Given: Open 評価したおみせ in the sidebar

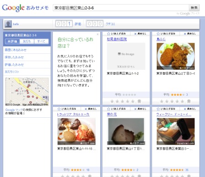Looking at the screenshot, I should click(14, 64).
